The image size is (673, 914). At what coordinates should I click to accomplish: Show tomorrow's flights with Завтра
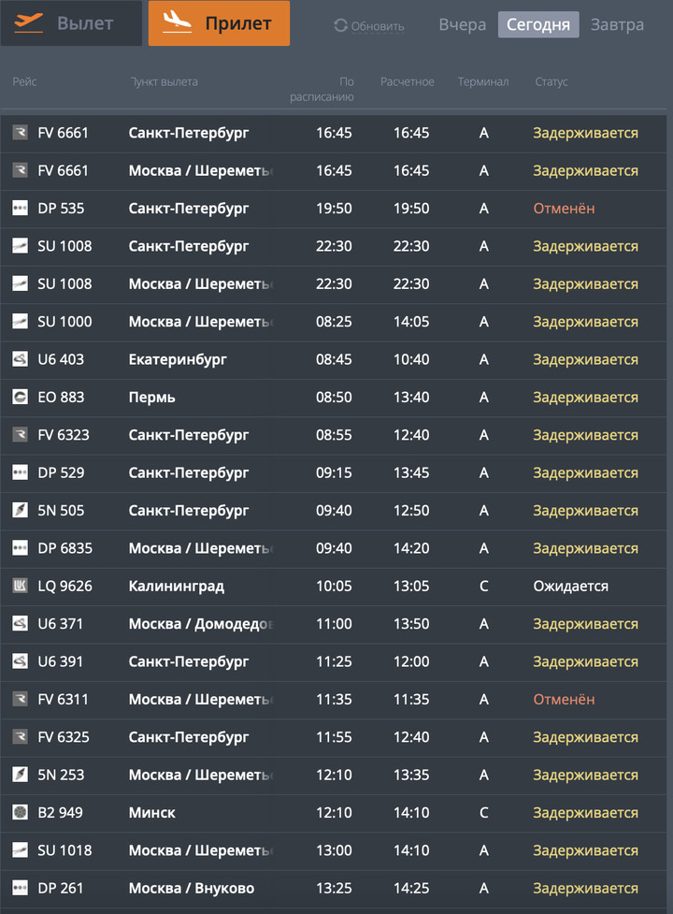pyautogui.click(x=617, y=25)
